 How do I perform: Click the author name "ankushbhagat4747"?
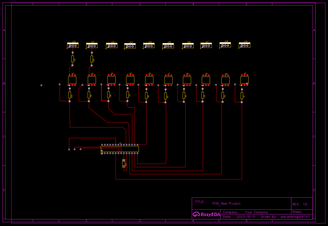(x=295, y=217)
